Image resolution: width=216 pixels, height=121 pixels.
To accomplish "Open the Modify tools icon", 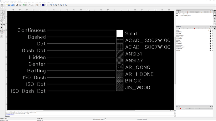I will pos(2,31).
